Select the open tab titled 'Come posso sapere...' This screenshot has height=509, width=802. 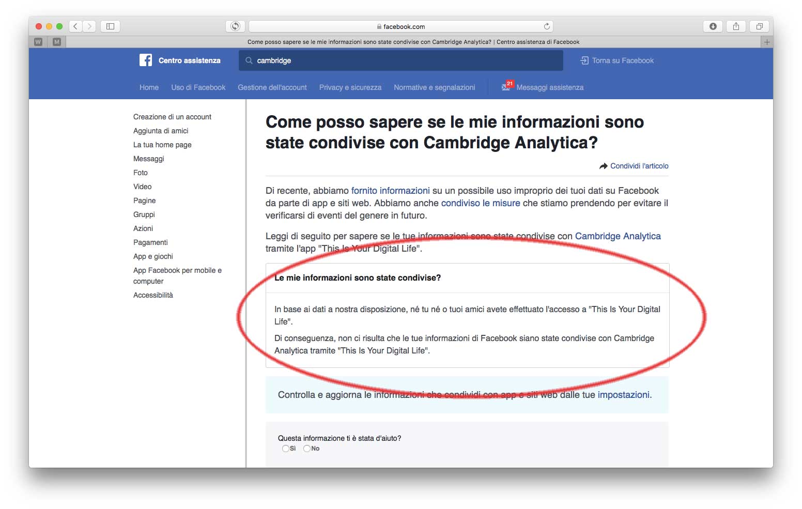413,42
